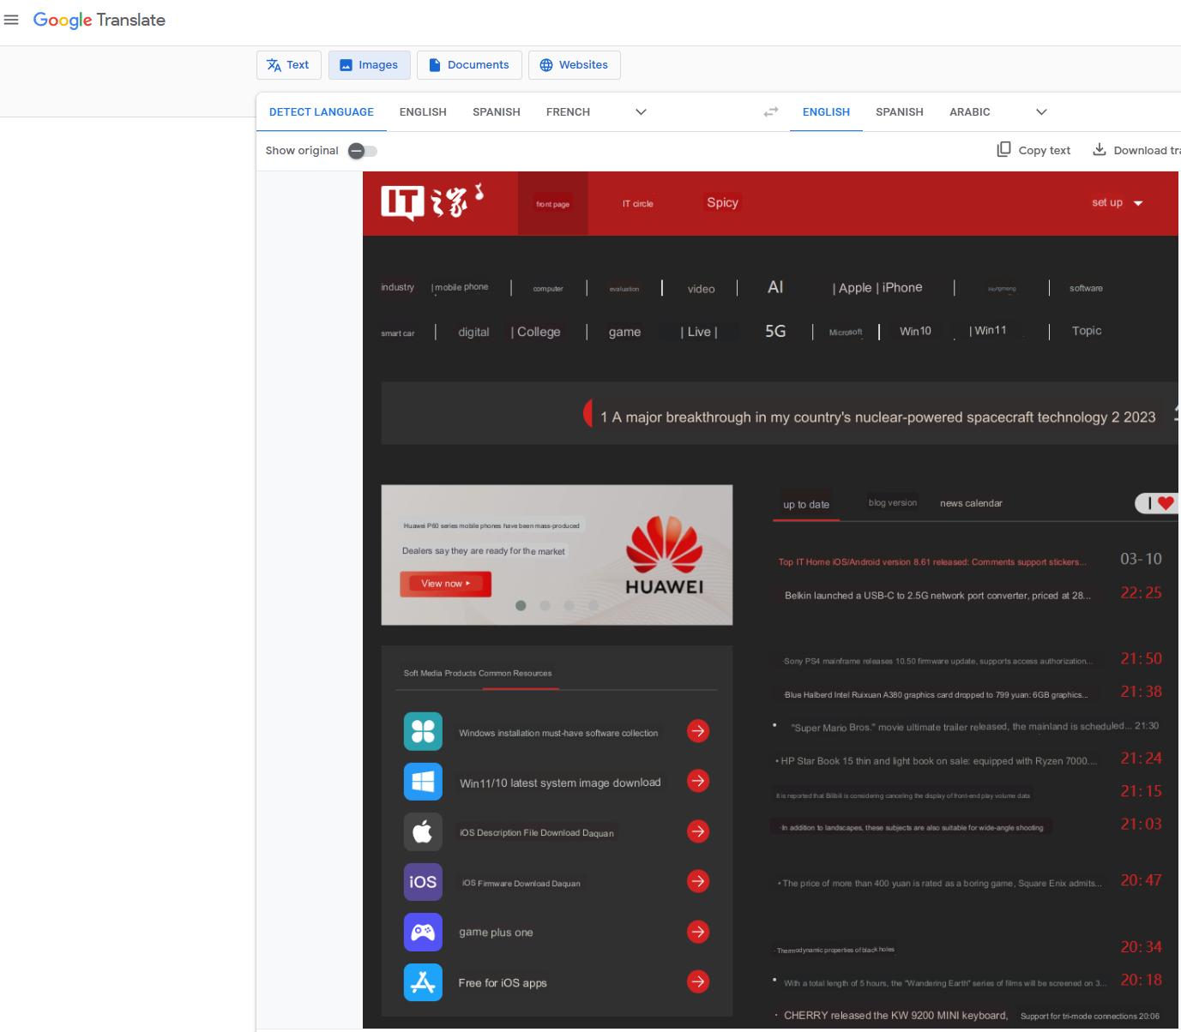The image size is (1181, 1032).
Task: Select the second carousel dot
Action: tap(545, 605)
